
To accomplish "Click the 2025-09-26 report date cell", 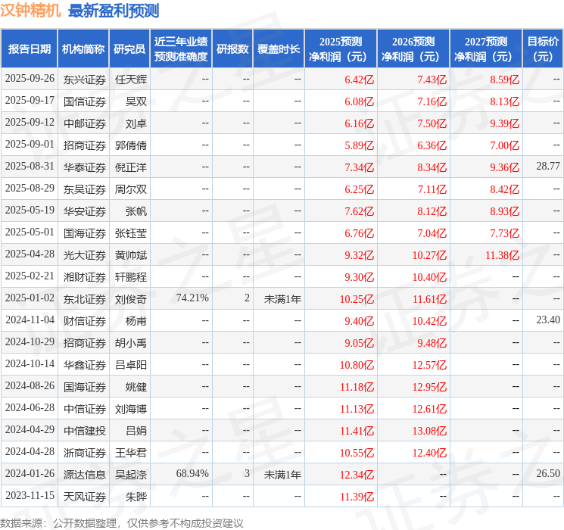I will click(30, 79).
